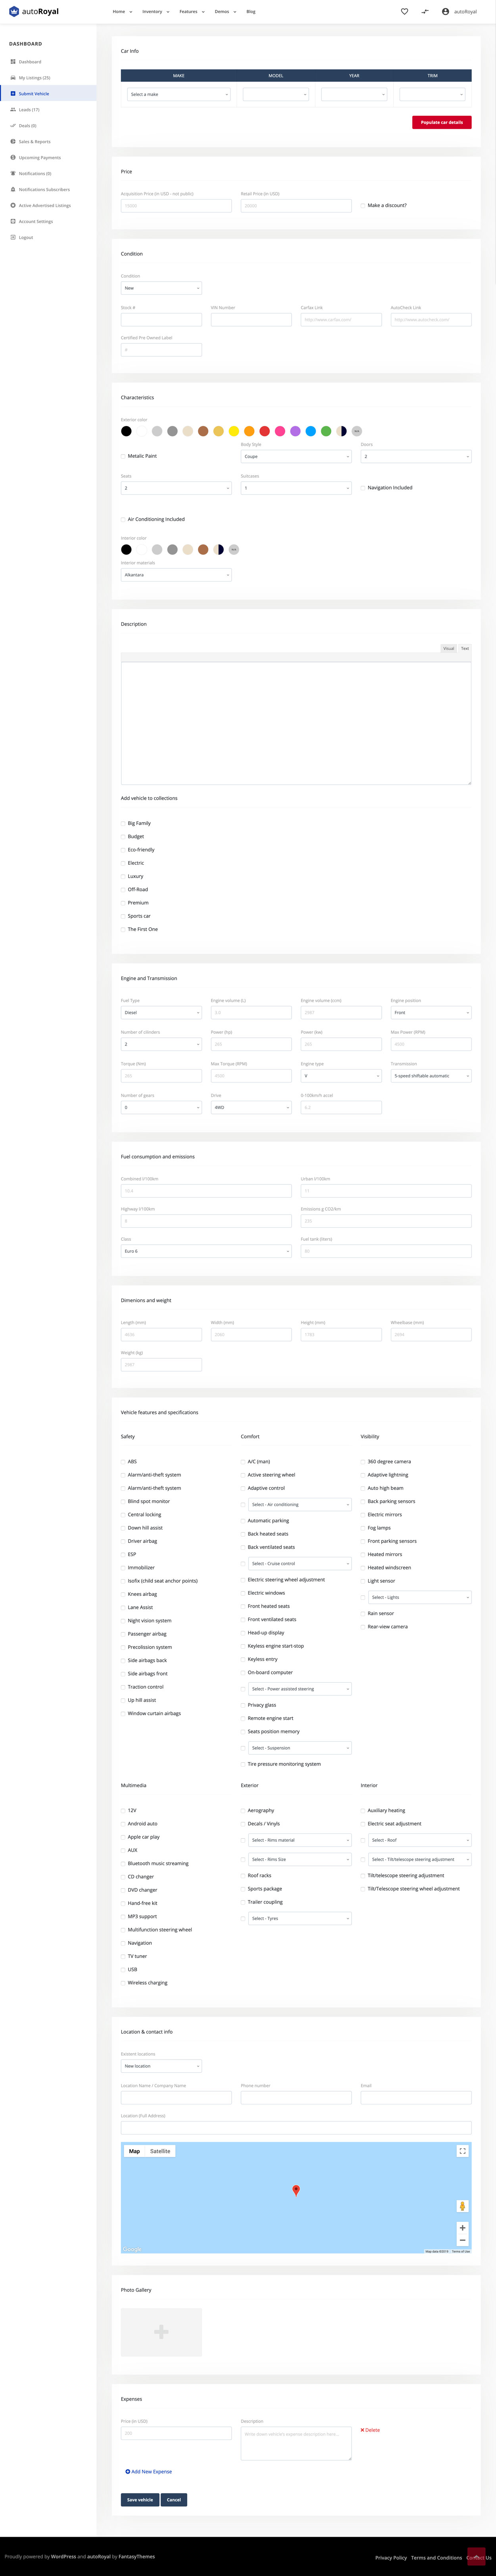
Task: Open Interior materials dropdown showing Alkantara
Action: 176,575
